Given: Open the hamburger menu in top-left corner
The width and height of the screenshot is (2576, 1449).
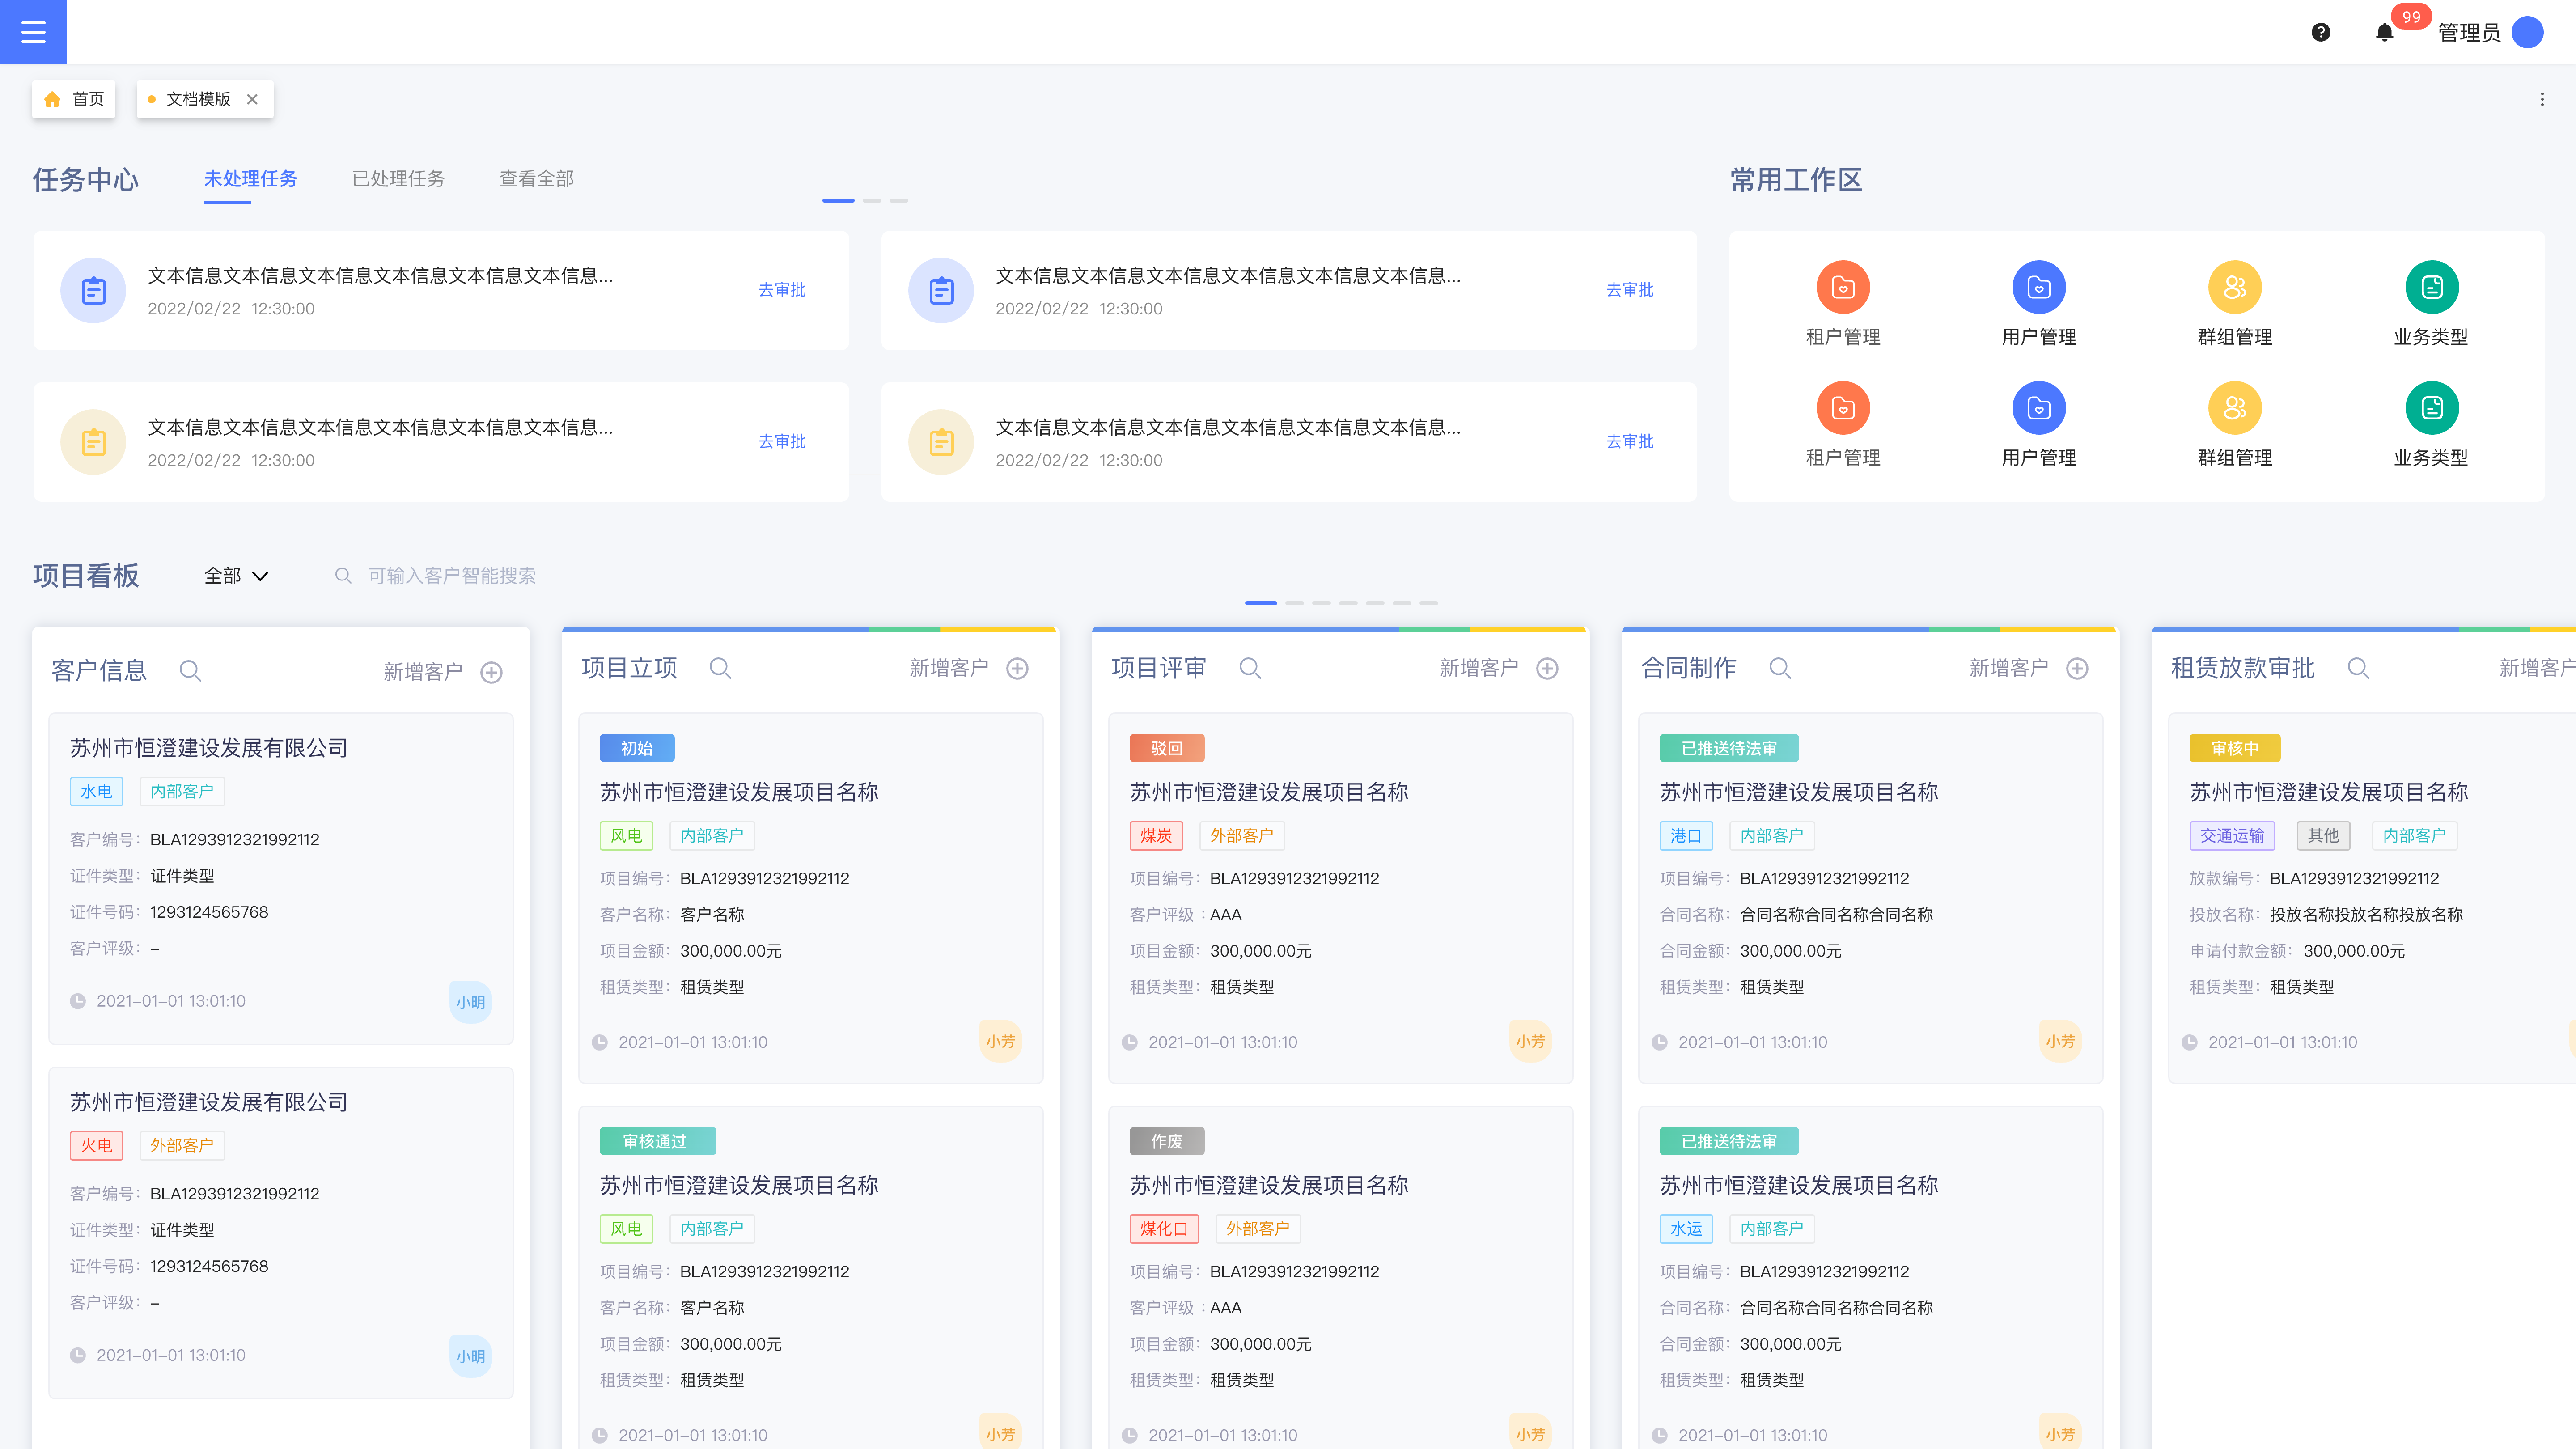Looking at the screenshot, I should 33,32.
